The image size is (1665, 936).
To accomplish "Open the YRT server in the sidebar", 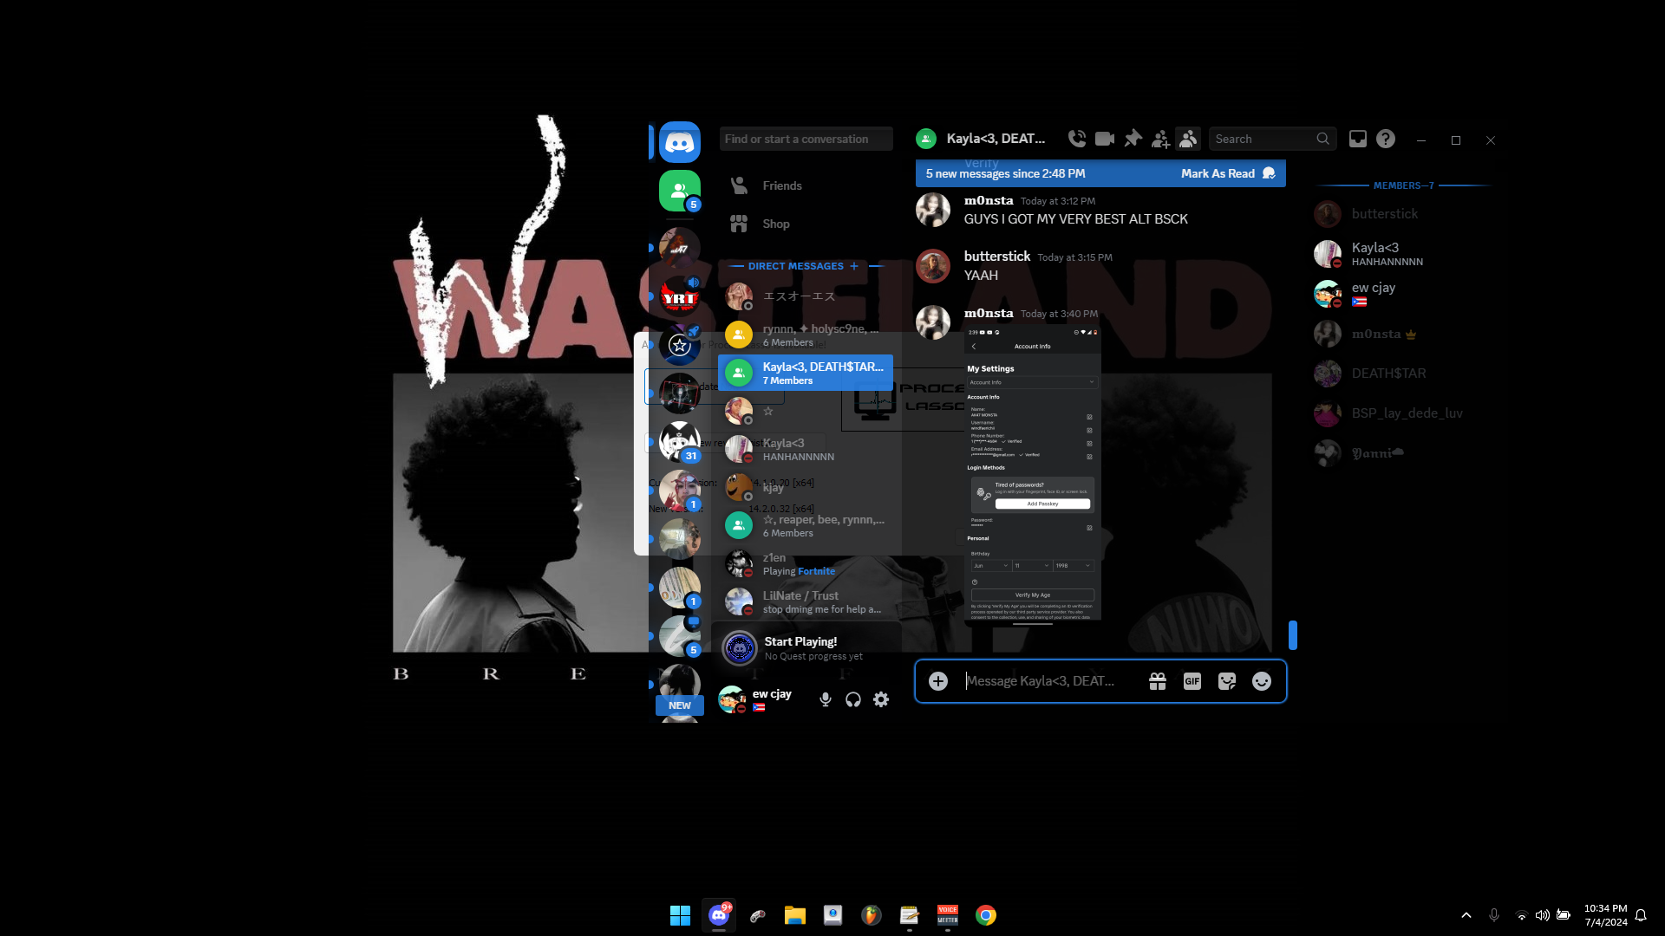I will (680, 296).
